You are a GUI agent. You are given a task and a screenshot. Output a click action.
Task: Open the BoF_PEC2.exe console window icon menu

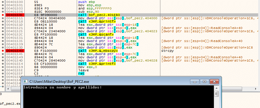tap(26, 81)
